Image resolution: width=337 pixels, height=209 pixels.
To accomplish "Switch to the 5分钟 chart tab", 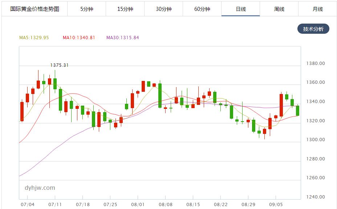I will tap(86, 9).
